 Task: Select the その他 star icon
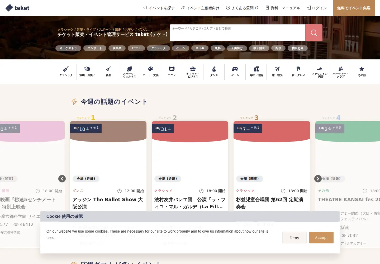pyautogui.click(x=362, y=72)
